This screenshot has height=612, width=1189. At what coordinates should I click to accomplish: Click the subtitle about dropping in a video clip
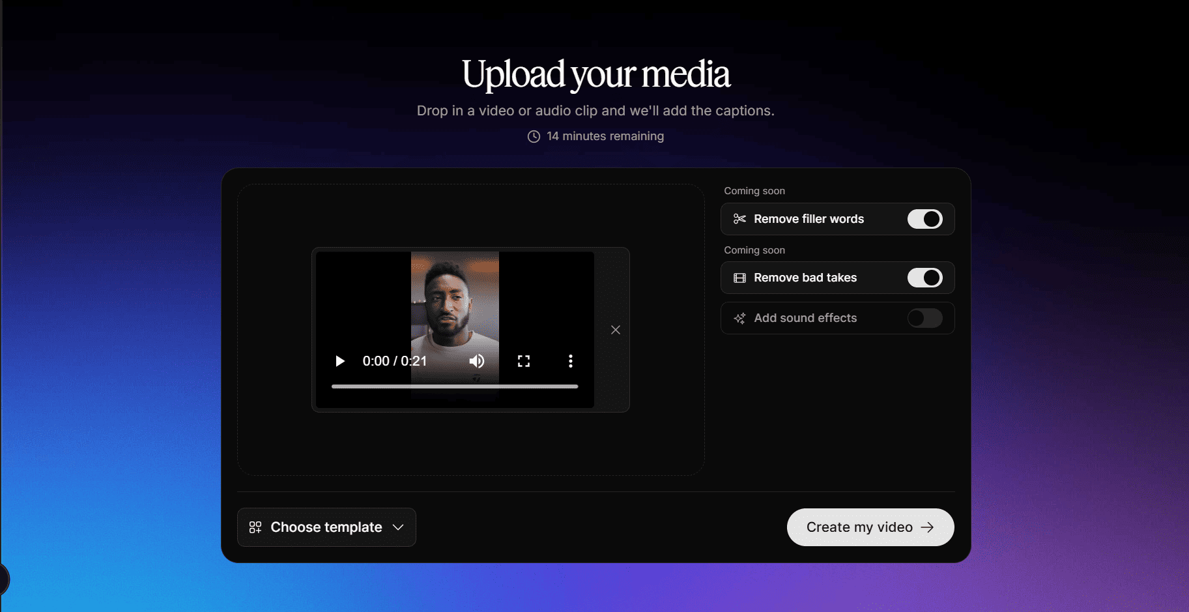click(x=595, y=111)
